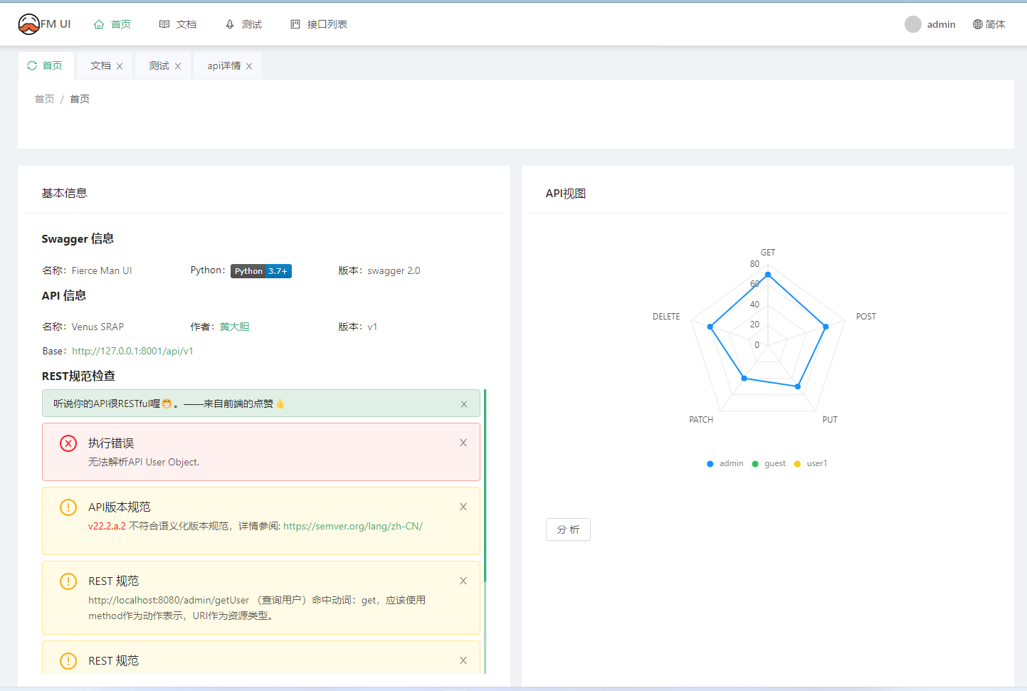Image resolution: width=1027 pixels, height=691 pixels.
Task: Click the FM UI logo icon
Action: tap(28, 24)
